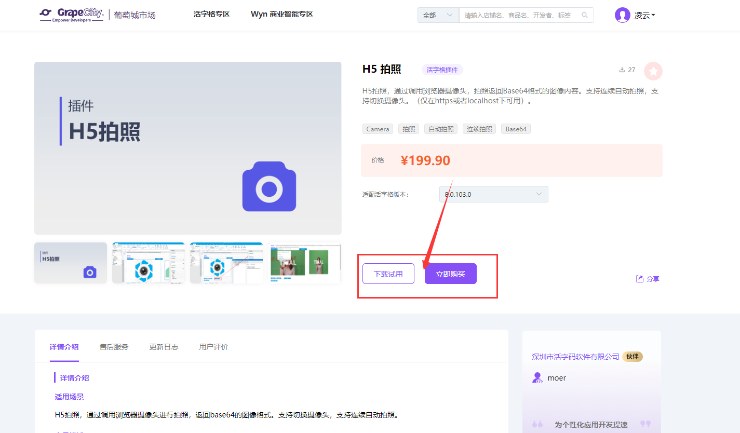
Task: Click the share icon next to 分享
Action: (640, 279)
